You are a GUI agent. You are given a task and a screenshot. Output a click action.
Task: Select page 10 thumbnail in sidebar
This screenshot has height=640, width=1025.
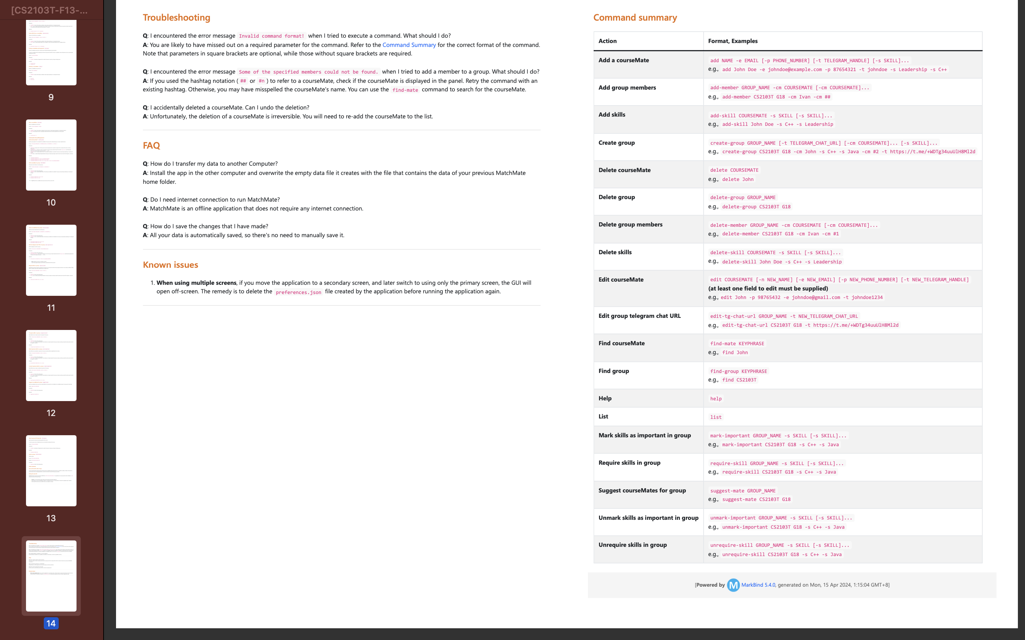point(51,155)
